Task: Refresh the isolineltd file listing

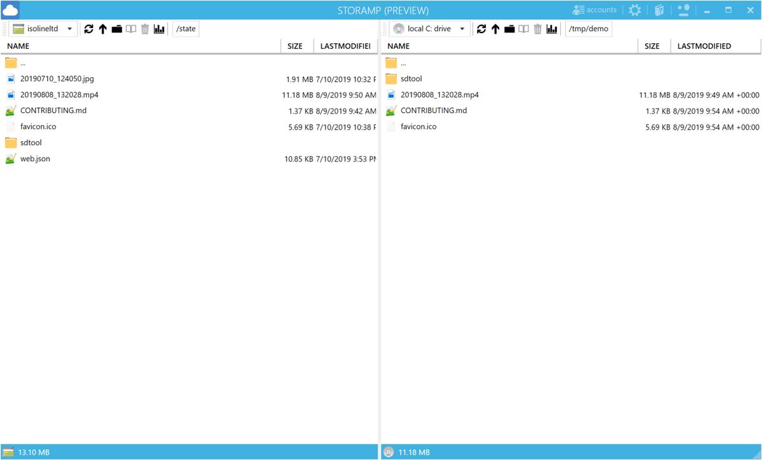Action: [x=88, y=29]
